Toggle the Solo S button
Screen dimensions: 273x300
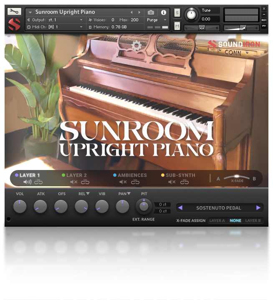[x=177, y=13]
